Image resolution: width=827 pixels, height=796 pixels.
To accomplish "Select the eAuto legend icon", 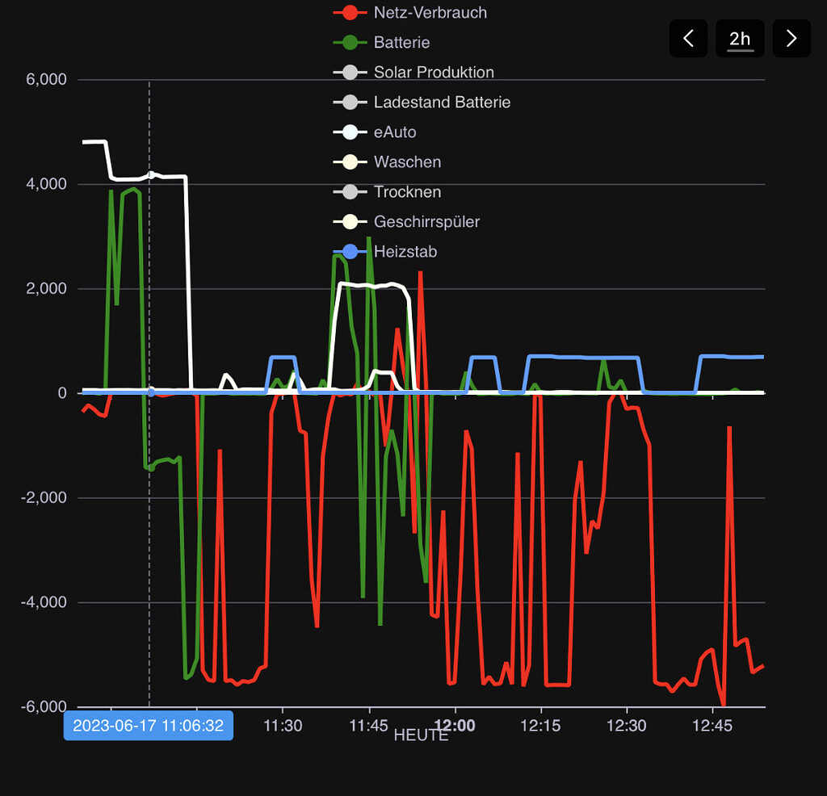I will (x=351, y=132).
